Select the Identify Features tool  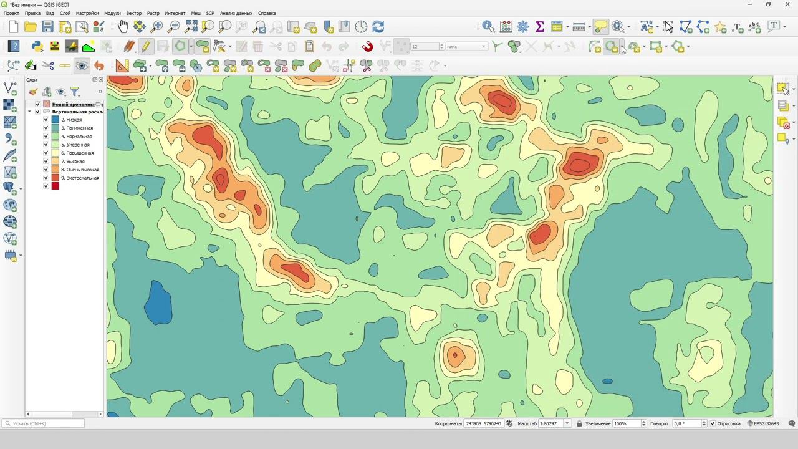pyautogui.click(x=488, y=27)
